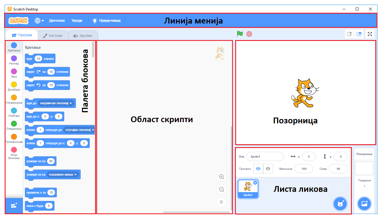
Task: Select the Догађаји block category
Action: (x=14, y=86)
